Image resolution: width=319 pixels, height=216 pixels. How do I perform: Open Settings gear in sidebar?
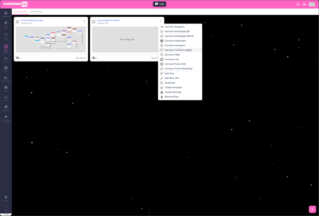(x=6, y=198)
